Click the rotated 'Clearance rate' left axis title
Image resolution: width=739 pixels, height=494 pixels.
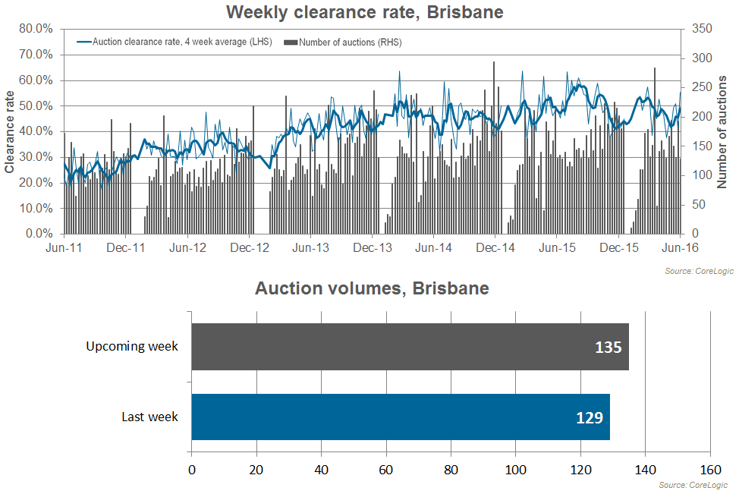10,131
